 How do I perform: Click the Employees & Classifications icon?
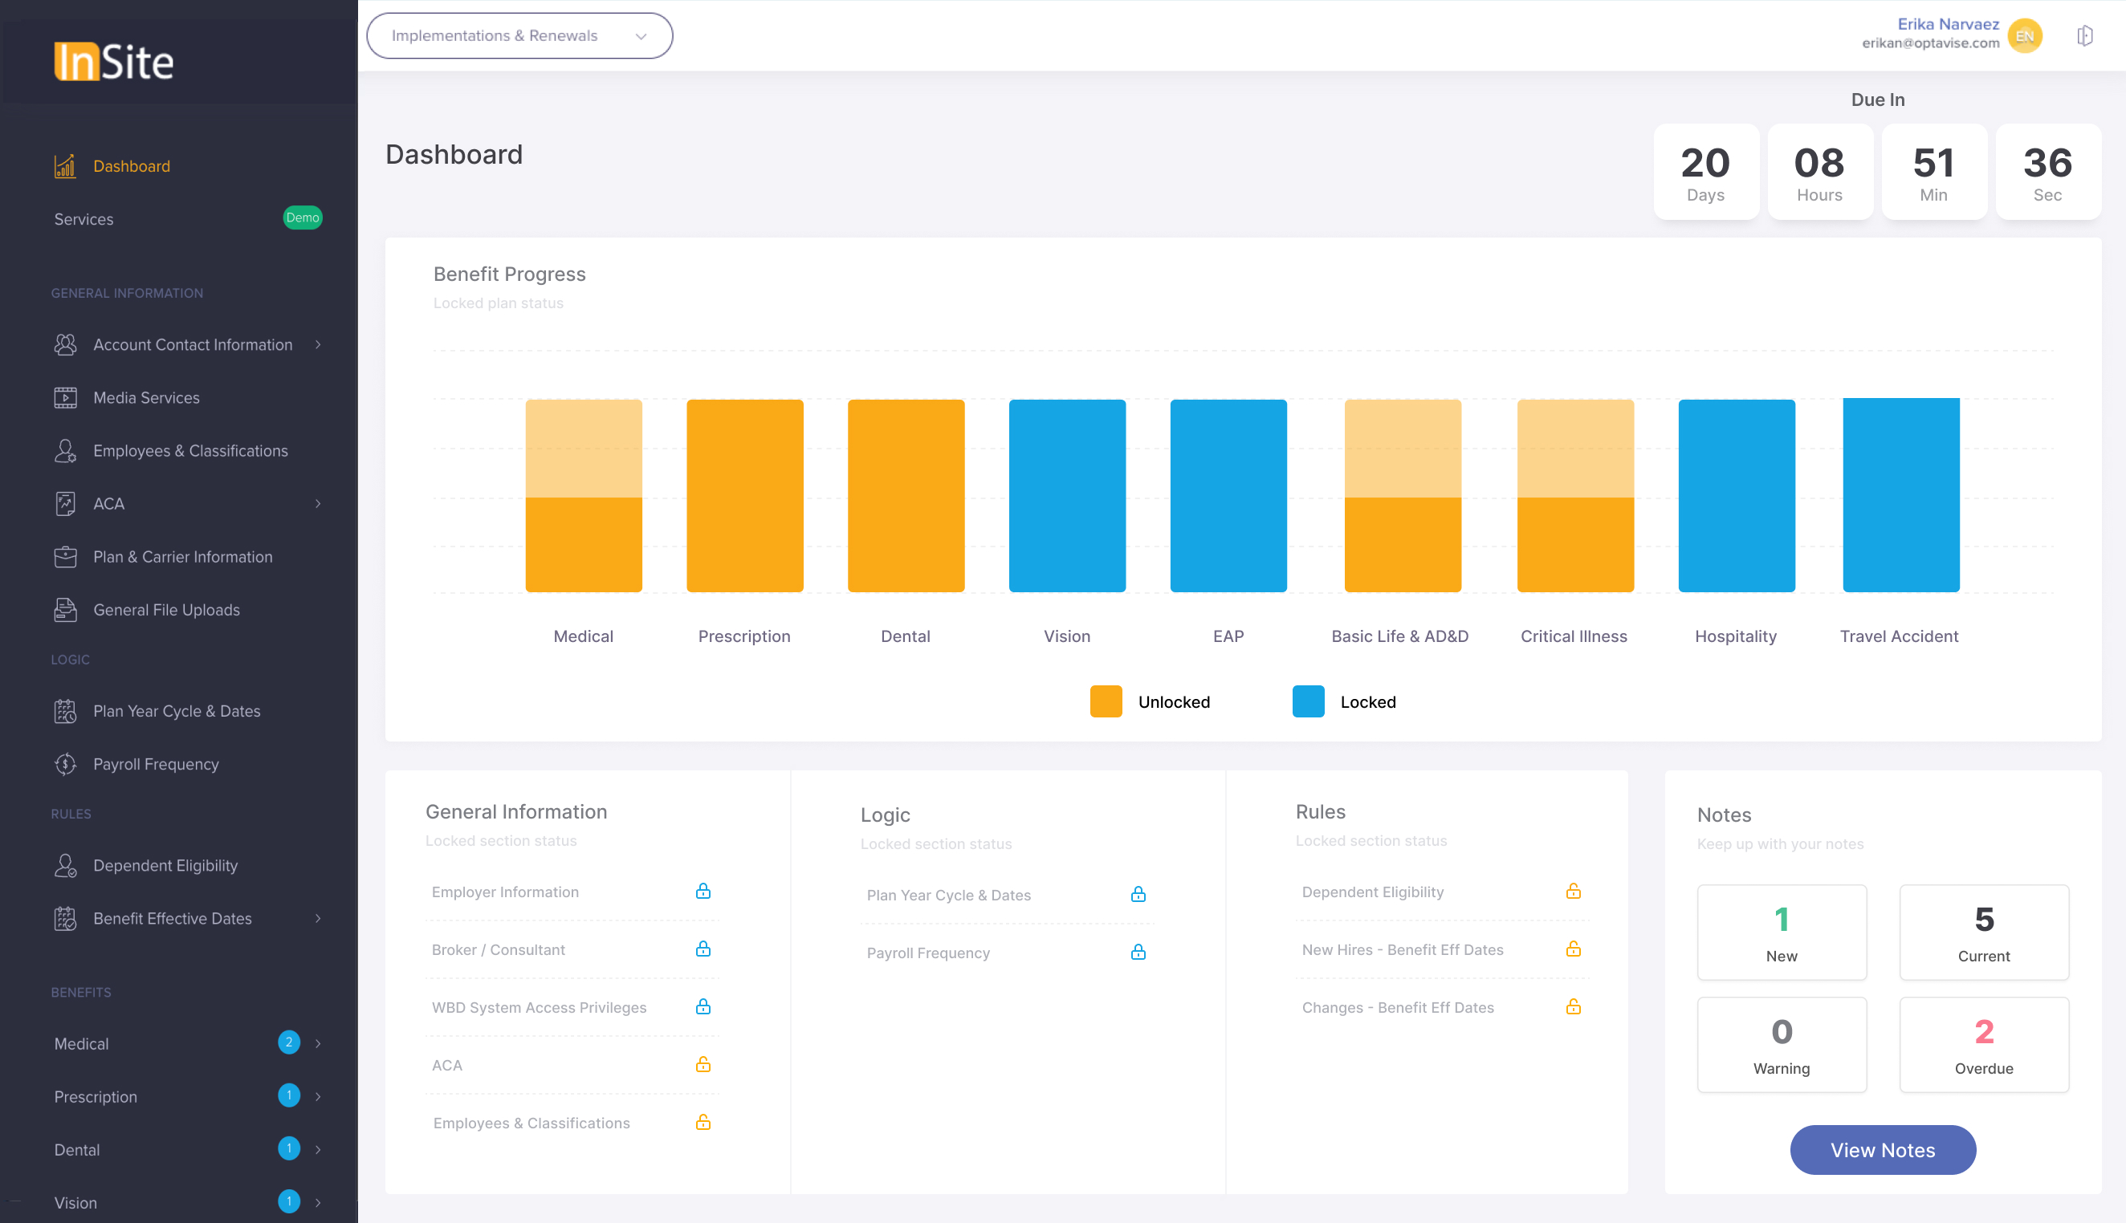tap(65, 451)
